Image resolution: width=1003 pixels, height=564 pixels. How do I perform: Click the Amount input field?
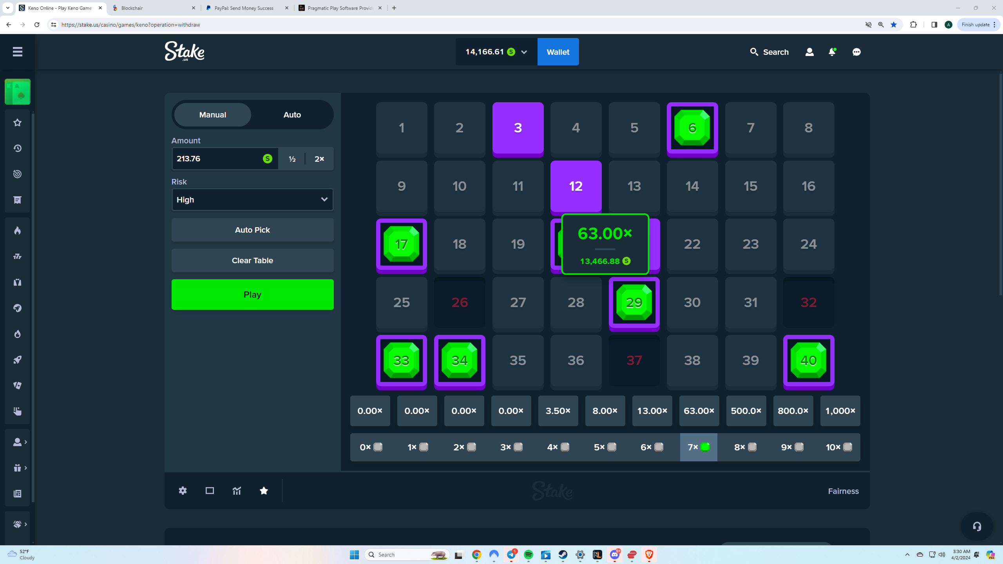coord(225,159)
